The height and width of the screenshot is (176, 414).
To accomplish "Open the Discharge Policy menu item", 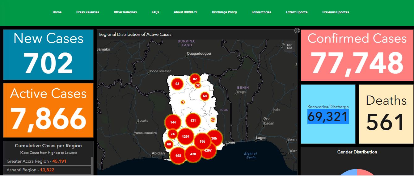I will 224,12.
